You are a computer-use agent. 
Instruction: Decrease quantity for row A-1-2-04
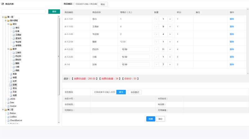157,42
